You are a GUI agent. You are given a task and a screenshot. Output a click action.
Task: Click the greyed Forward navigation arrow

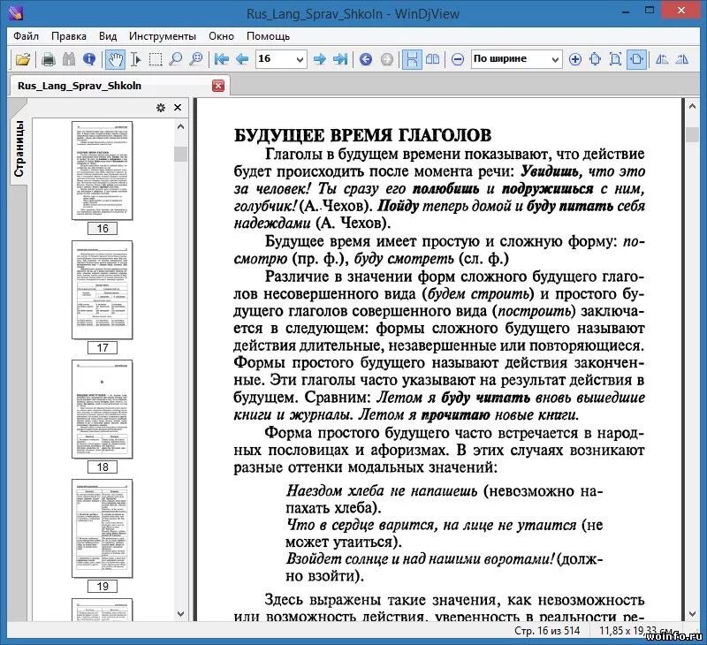coord(387,59)
